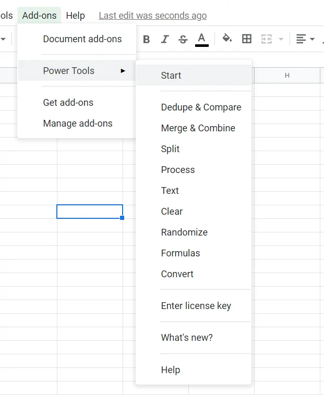
Task: Expand the merge type dropdown arrow
Action: click(281, 39)
